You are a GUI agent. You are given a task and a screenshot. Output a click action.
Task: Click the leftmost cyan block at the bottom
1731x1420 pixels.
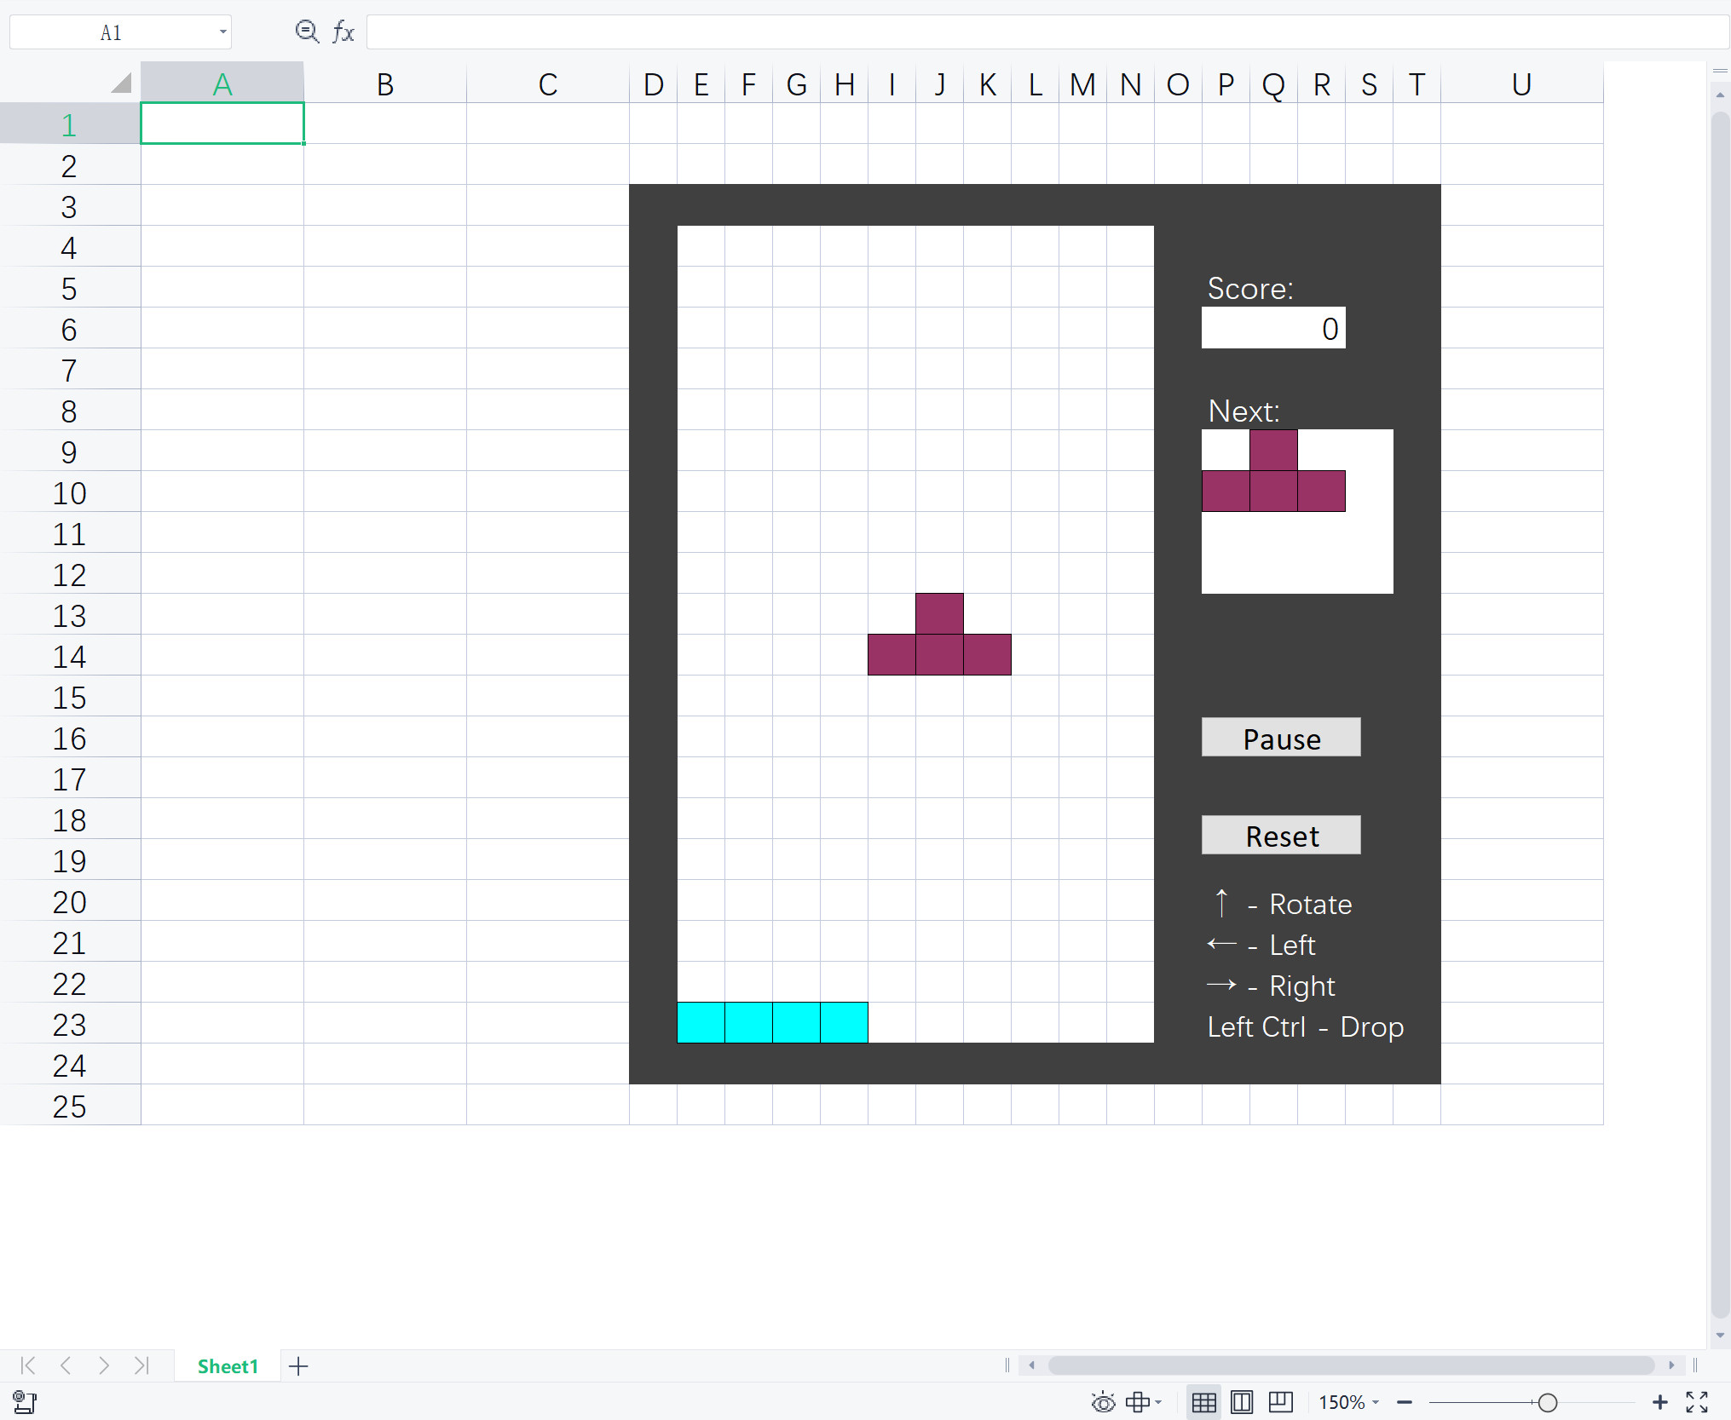(701, 1022)
